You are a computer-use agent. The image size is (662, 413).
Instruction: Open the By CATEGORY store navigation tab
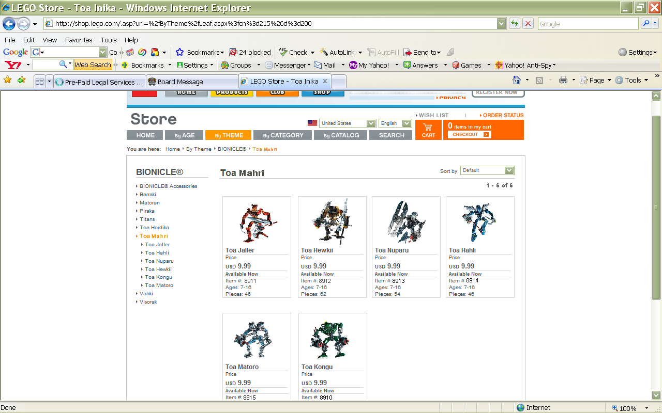(x=282, y=135)
